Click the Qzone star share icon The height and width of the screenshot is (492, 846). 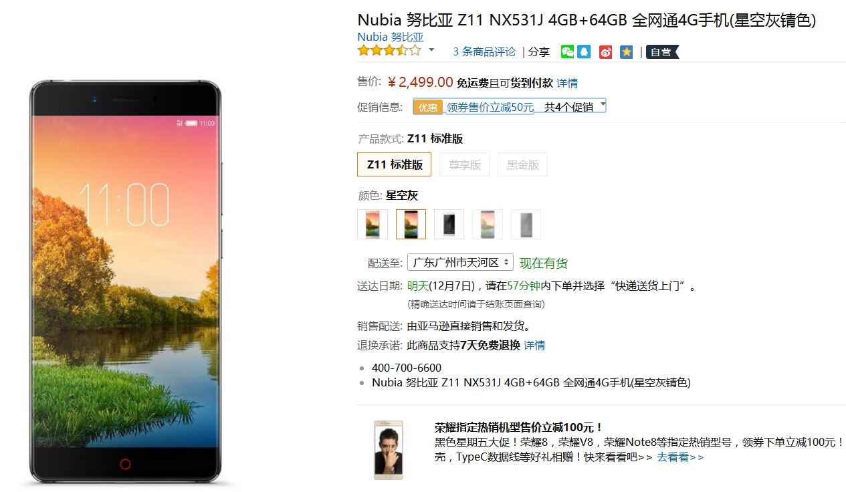point(626,51)
